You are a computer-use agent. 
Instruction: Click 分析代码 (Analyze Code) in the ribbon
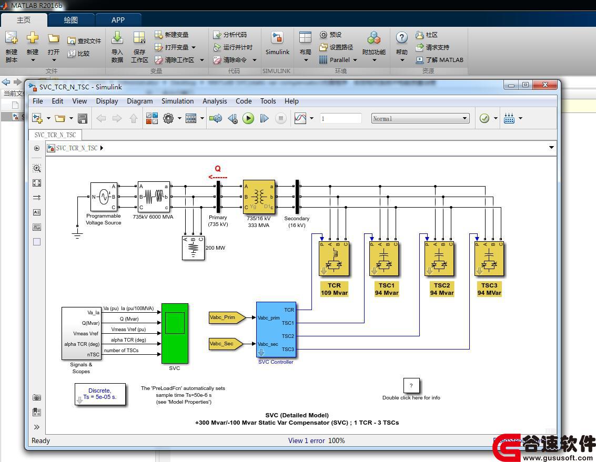point(230,35)
